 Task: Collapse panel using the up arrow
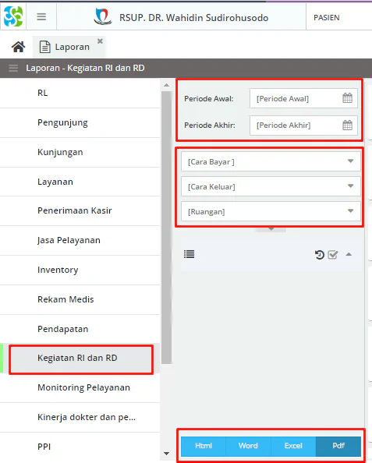coord(349,254)
